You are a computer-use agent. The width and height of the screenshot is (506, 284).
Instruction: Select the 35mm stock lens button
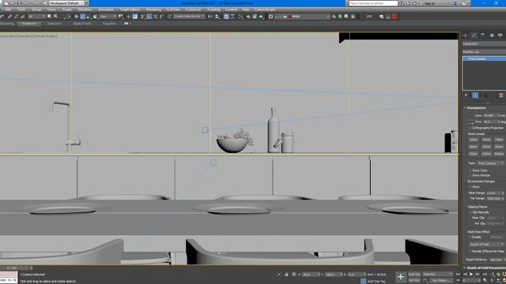[x=485, y=147]
